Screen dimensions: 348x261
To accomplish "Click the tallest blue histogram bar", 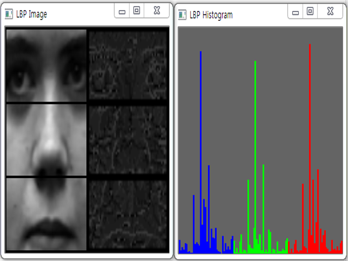I will pos(201,152).
